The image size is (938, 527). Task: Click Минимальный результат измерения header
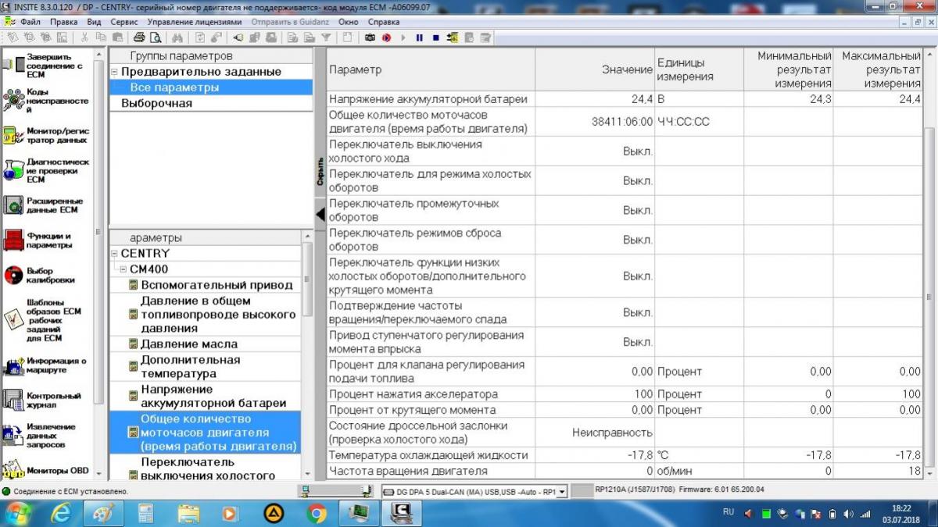(x=789, y=69)
